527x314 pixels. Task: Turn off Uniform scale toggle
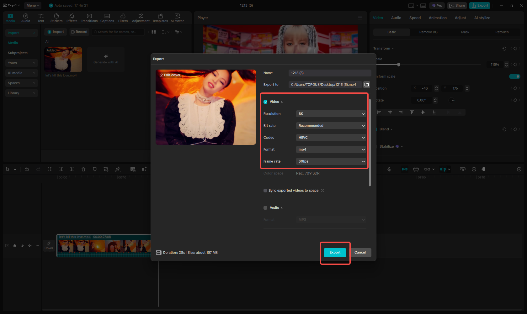click(514, 76)
